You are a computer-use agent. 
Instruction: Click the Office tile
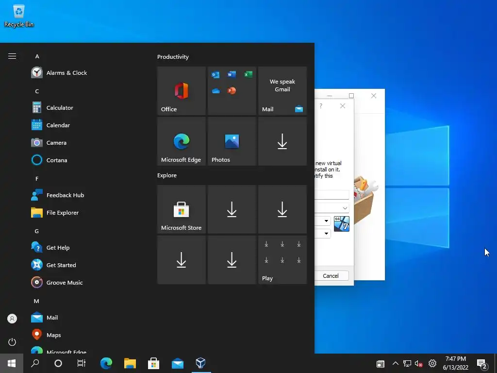[182, 91]
